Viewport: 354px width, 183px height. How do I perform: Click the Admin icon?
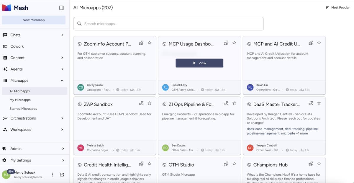[x=4, y=149]
